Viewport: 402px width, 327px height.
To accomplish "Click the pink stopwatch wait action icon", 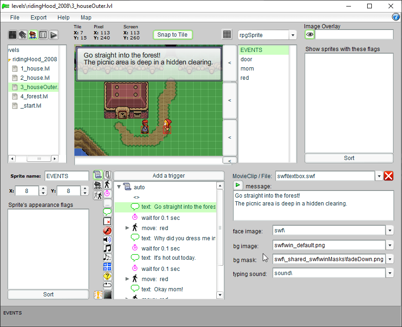I will click(107, 193).
